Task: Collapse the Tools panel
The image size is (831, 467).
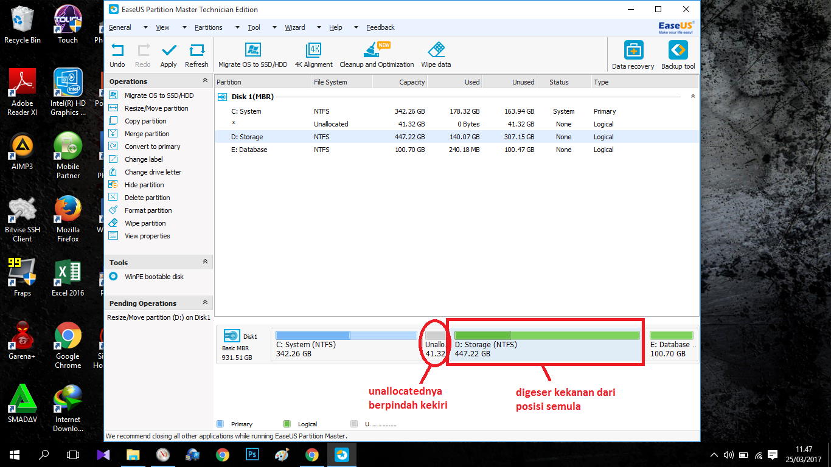Action: click(205, 262)
